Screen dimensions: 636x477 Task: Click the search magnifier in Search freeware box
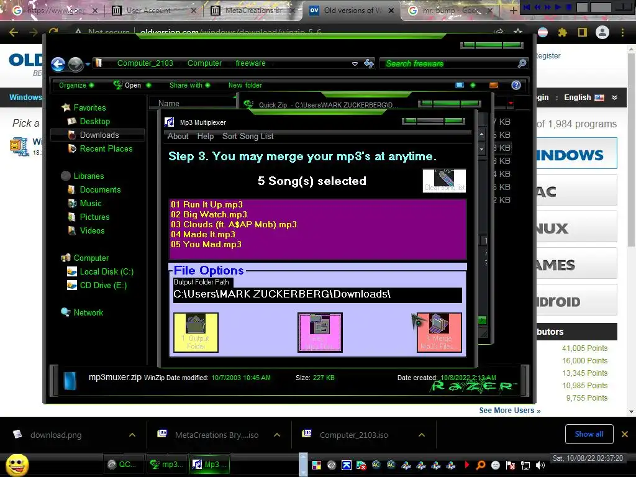point(522,63)
